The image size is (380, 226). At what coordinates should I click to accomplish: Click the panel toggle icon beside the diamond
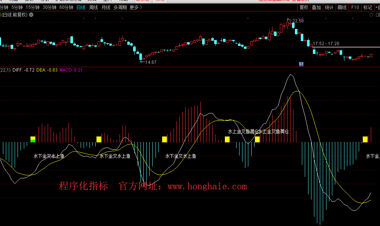coord(377,15)
